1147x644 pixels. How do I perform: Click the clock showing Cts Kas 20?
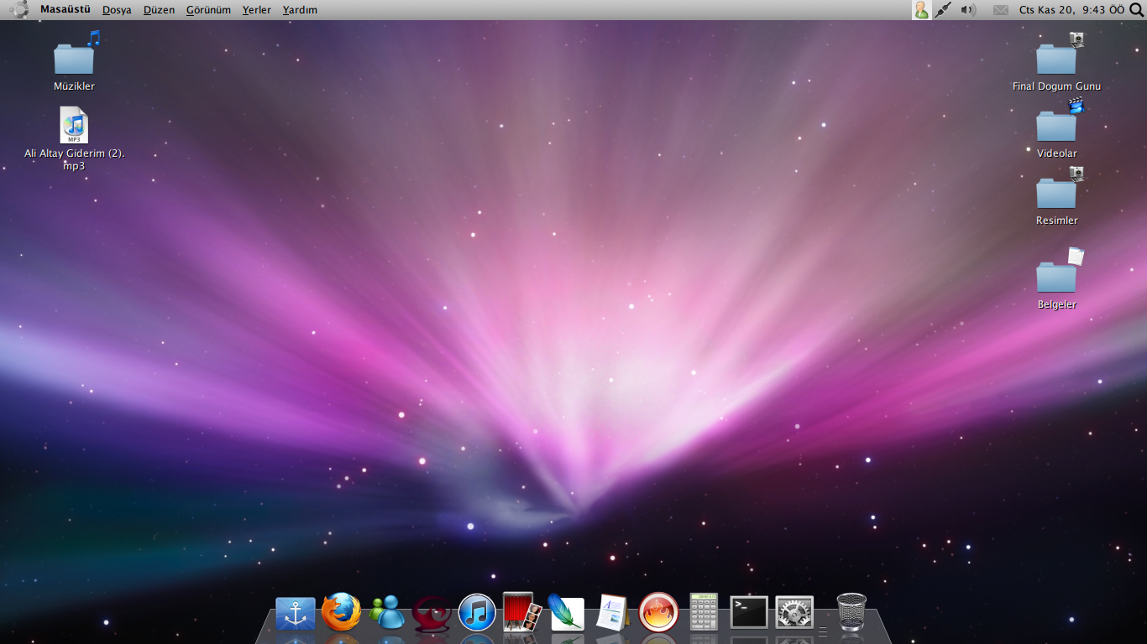point(1071,10)
